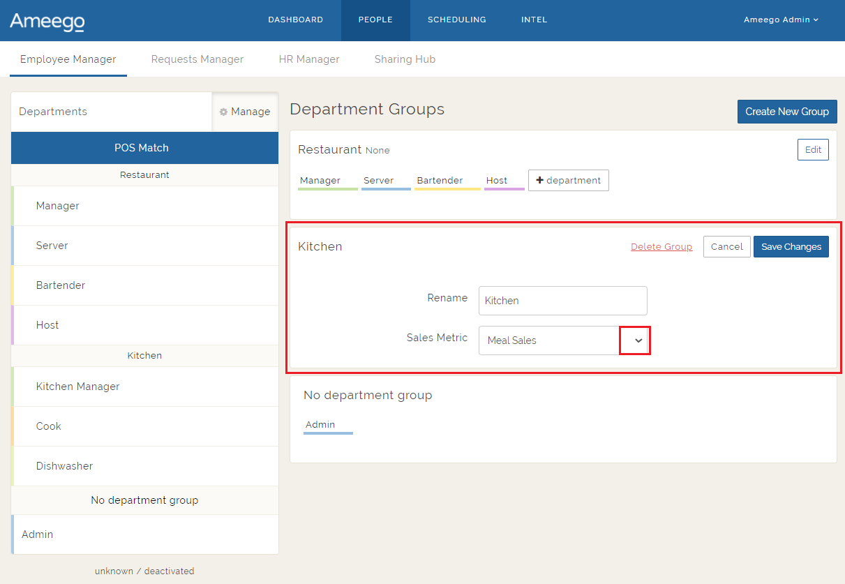
Task: Click the Create New Group button
Action: [x=787, y=111]
